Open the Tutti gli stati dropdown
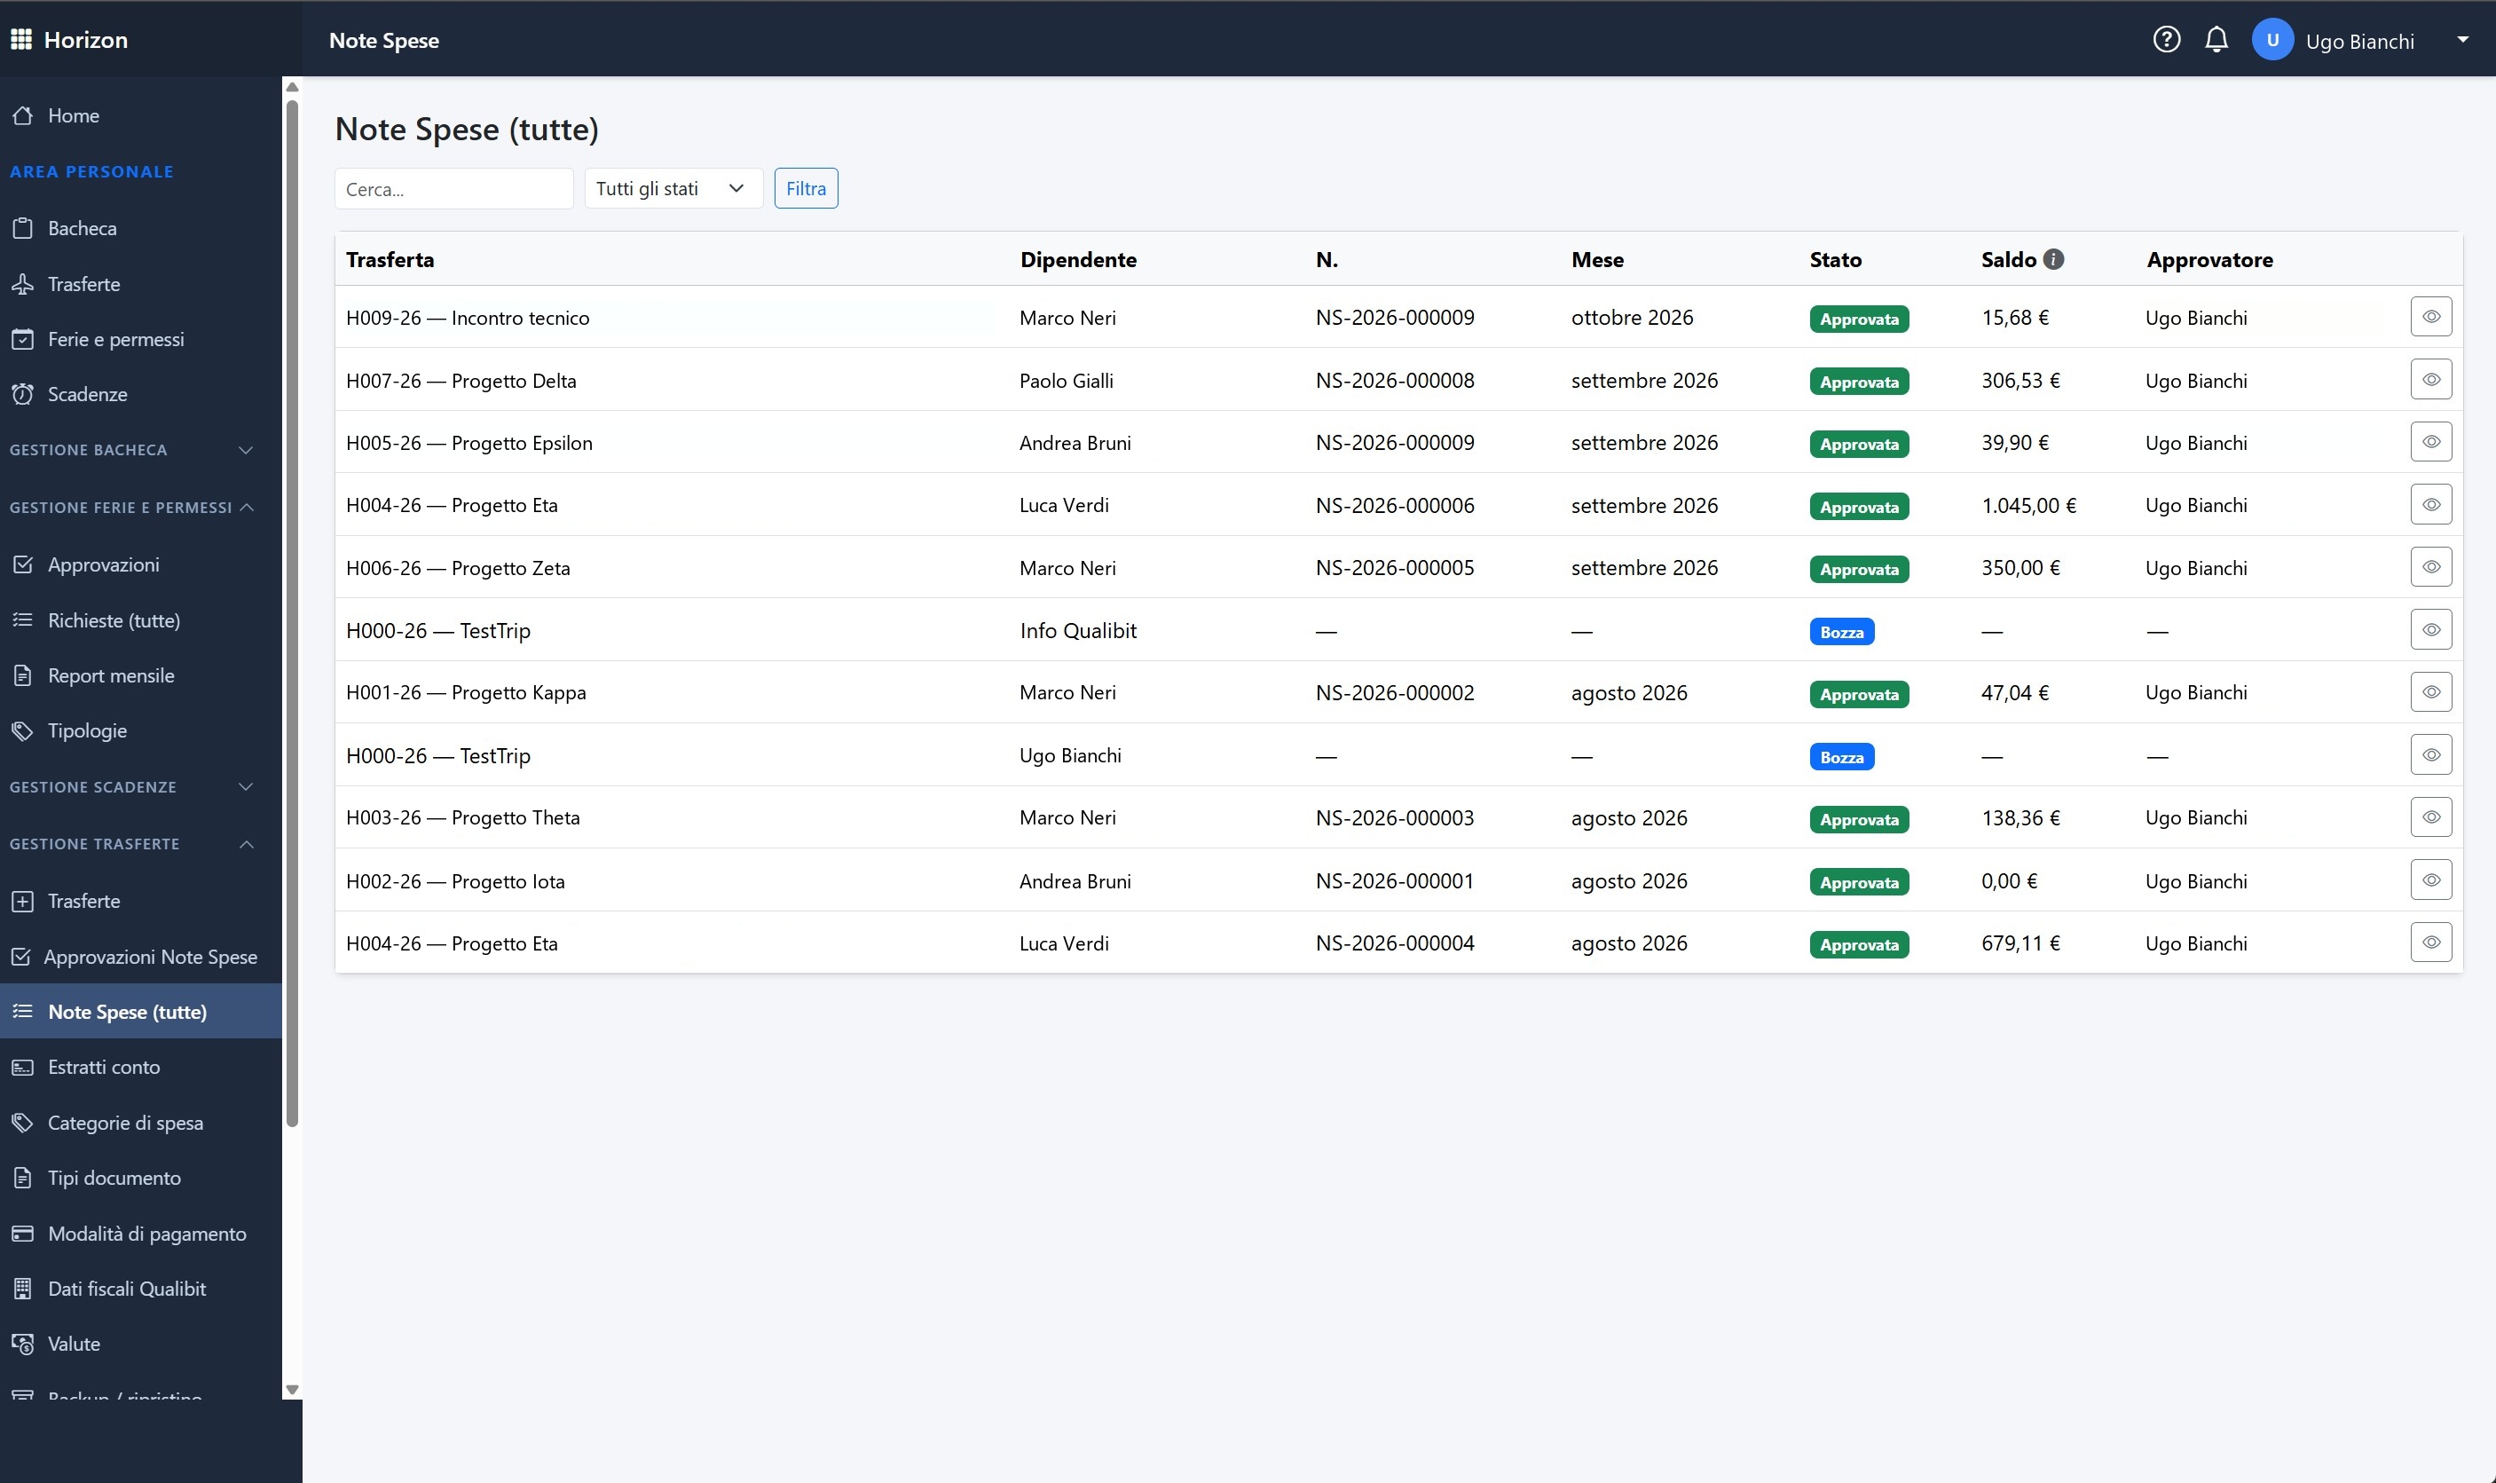Screen dimensions: 2496x1483 (673, 189)
